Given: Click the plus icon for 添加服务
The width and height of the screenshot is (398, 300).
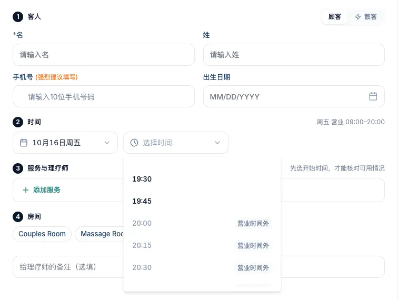Looking at the screenshot, I should pyautogui.click(x=26, y=190).
